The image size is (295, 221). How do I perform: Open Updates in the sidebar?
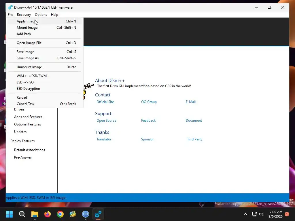pos(20,132)
